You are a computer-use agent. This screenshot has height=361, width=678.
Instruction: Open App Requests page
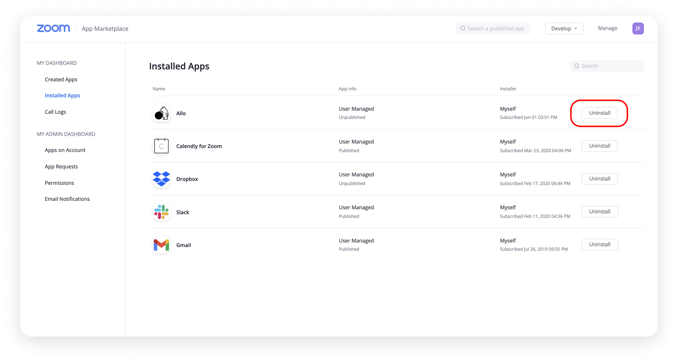61,167
